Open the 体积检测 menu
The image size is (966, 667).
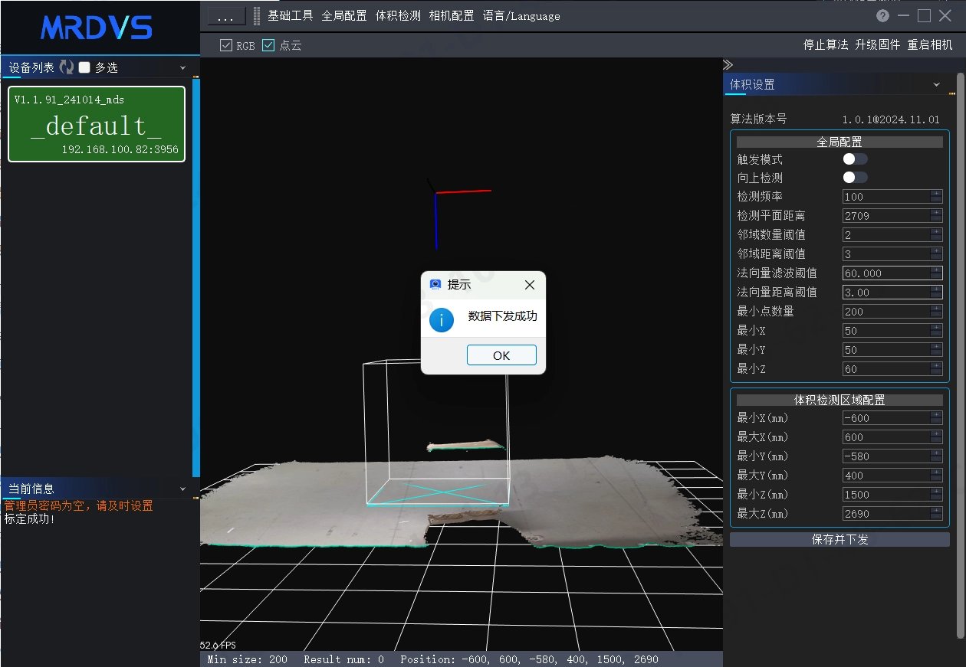point(398,15)
